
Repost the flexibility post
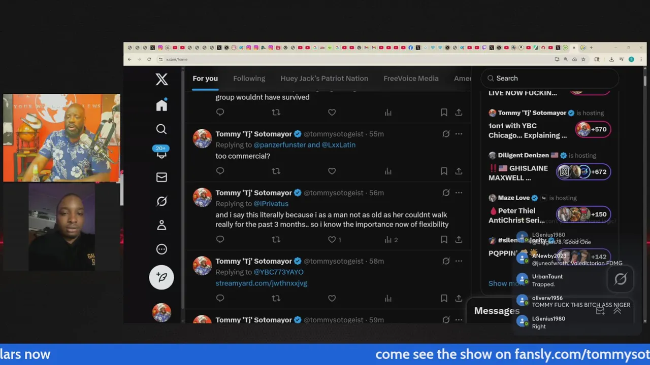pyautogui.click(x=276, y=239)
